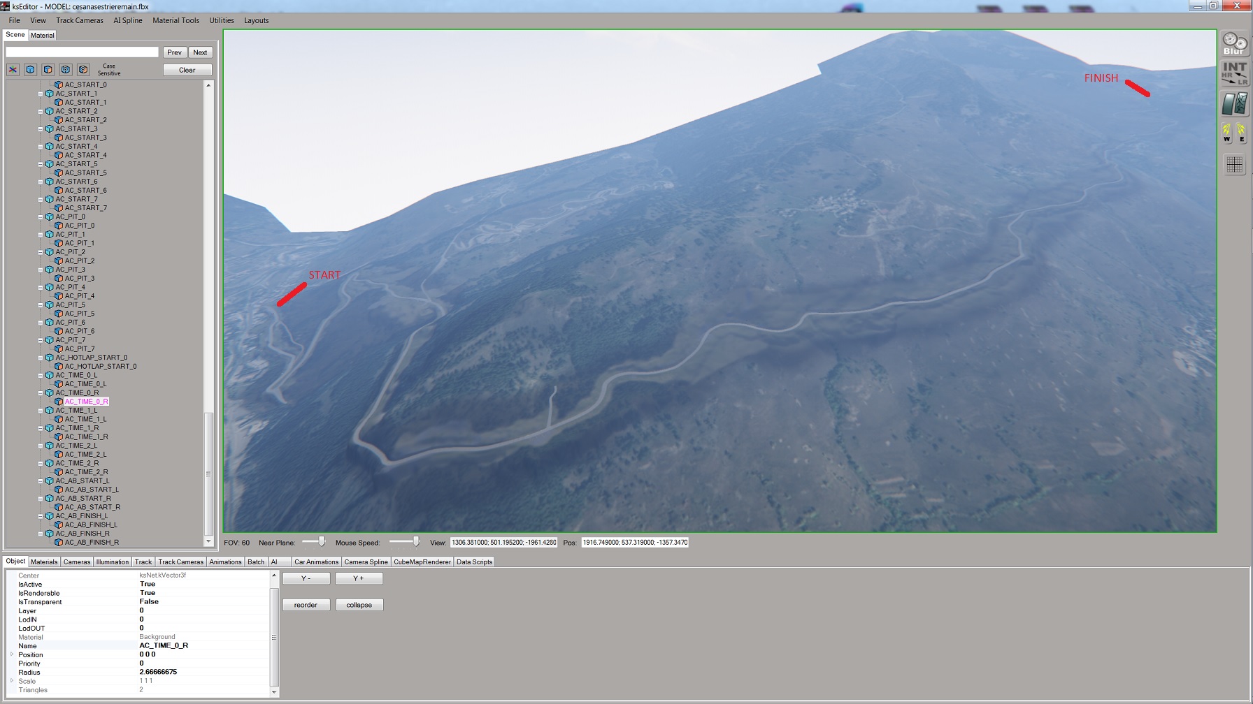
Task: Click the Mouse Speed slider handle
Action: (x=416, y=541)
